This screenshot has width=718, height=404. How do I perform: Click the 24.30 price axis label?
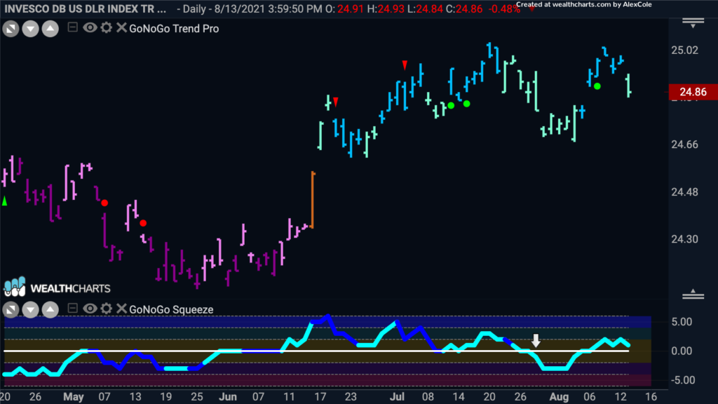click(x=684, y=239)
